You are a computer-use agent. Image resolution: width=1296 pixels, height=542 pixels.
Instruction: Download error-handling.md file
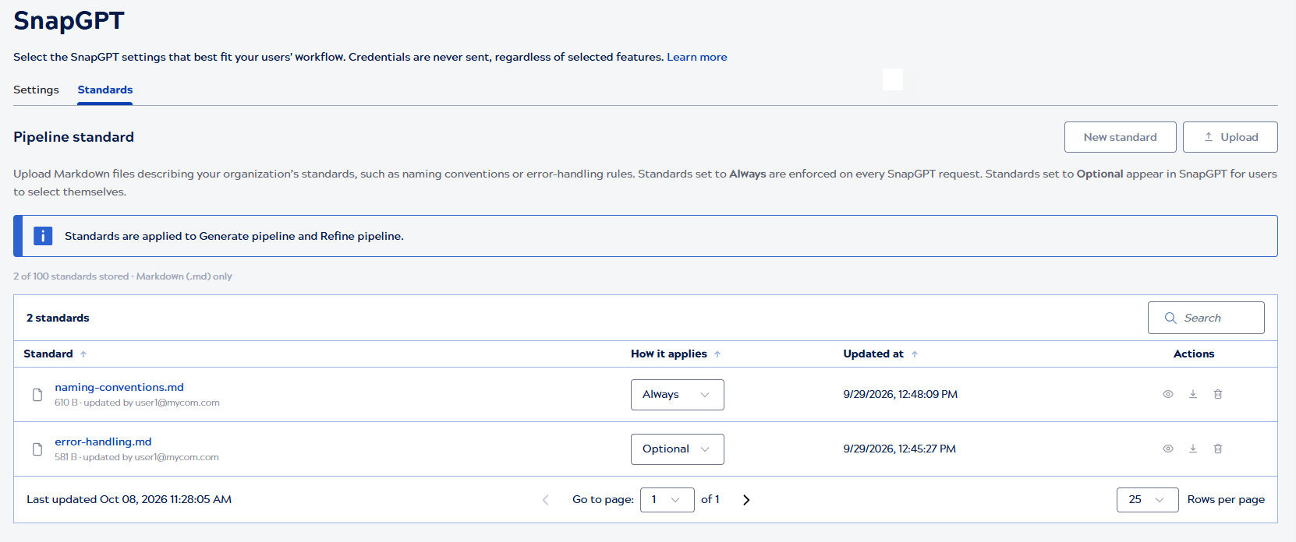click(x=1193, y=449)
